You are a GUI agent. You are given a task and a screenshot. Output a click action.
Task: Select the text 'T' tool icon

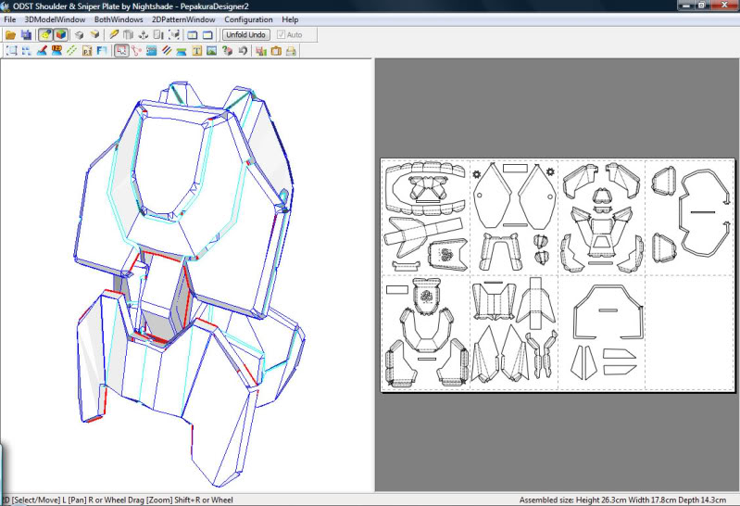point(197,50)
